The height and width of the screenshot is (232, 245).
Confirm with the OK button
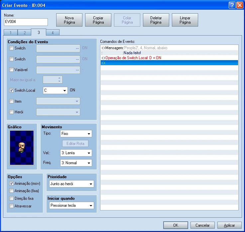pyautogui.click(x=176, y=225)
